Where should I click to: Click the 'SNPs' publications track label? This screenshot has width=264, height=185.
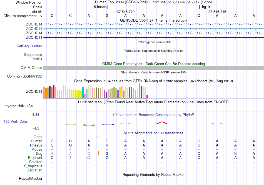pos(38,59)
